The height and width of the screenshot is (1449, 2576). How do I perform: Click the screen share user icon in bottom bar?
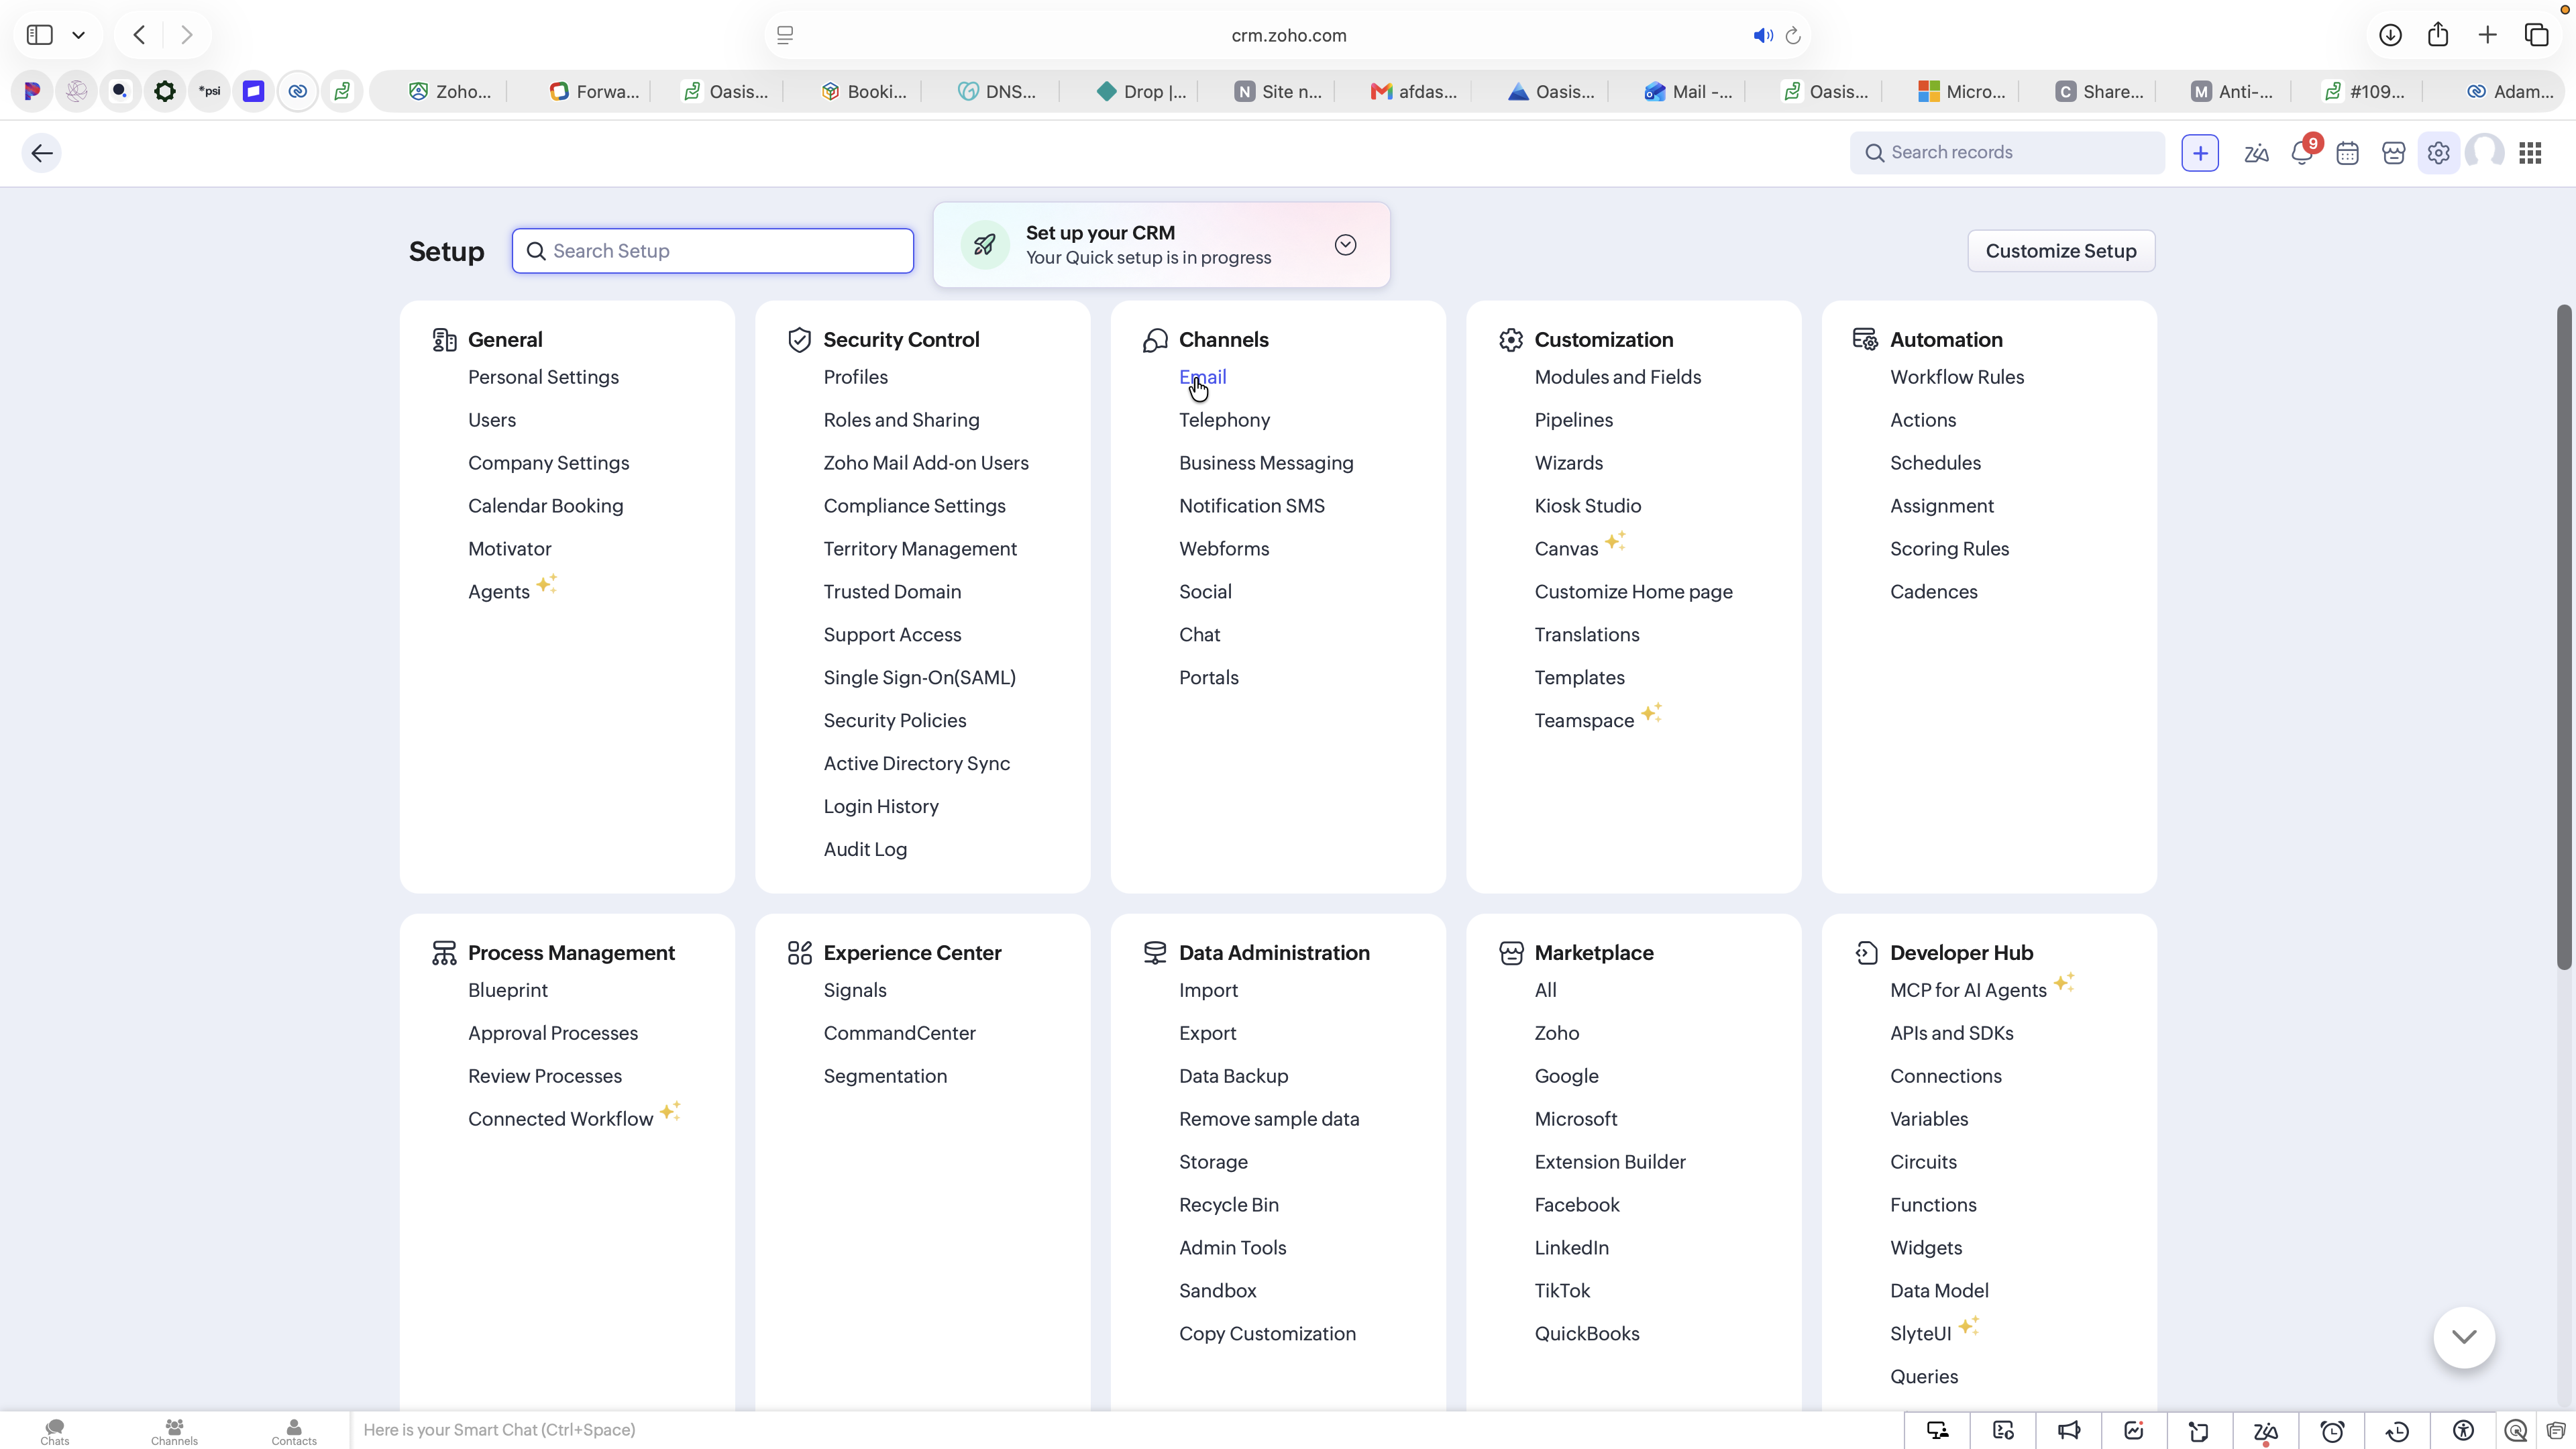coord(1938,1431)
